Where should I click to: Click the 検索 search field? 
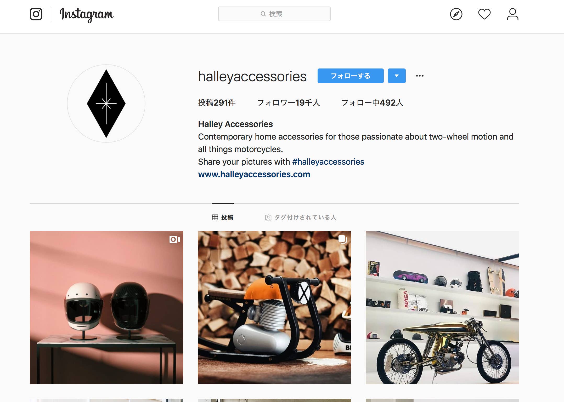point(274,14)
